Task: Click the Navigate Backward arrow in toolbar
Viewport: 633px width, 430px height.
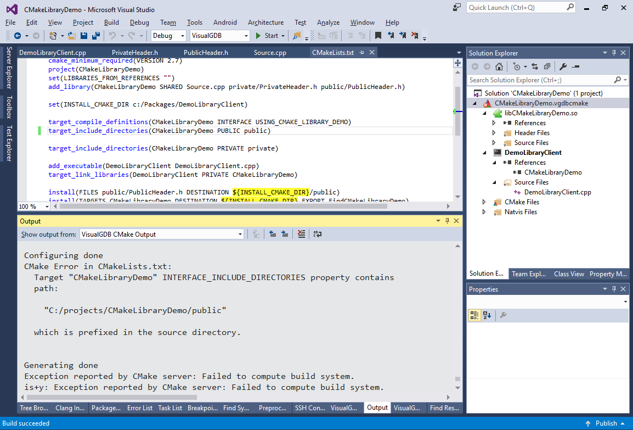Action: click(x=18, y=36)
